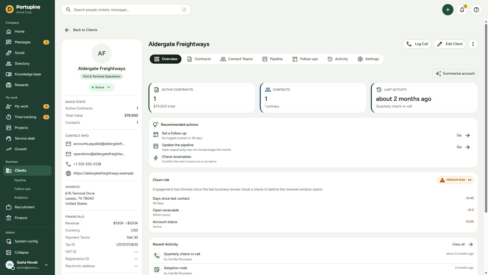Open System config in sidebar

[27, 241]
